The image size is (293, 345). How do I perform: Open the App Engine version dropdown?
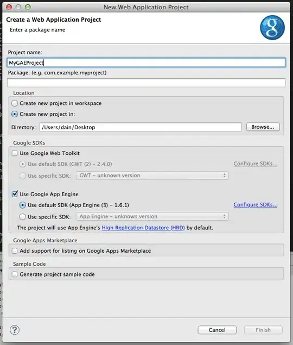tap(152, 216)
